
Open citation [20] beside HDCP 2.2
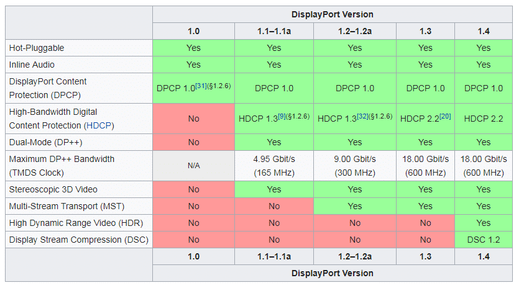coord(445,116)
